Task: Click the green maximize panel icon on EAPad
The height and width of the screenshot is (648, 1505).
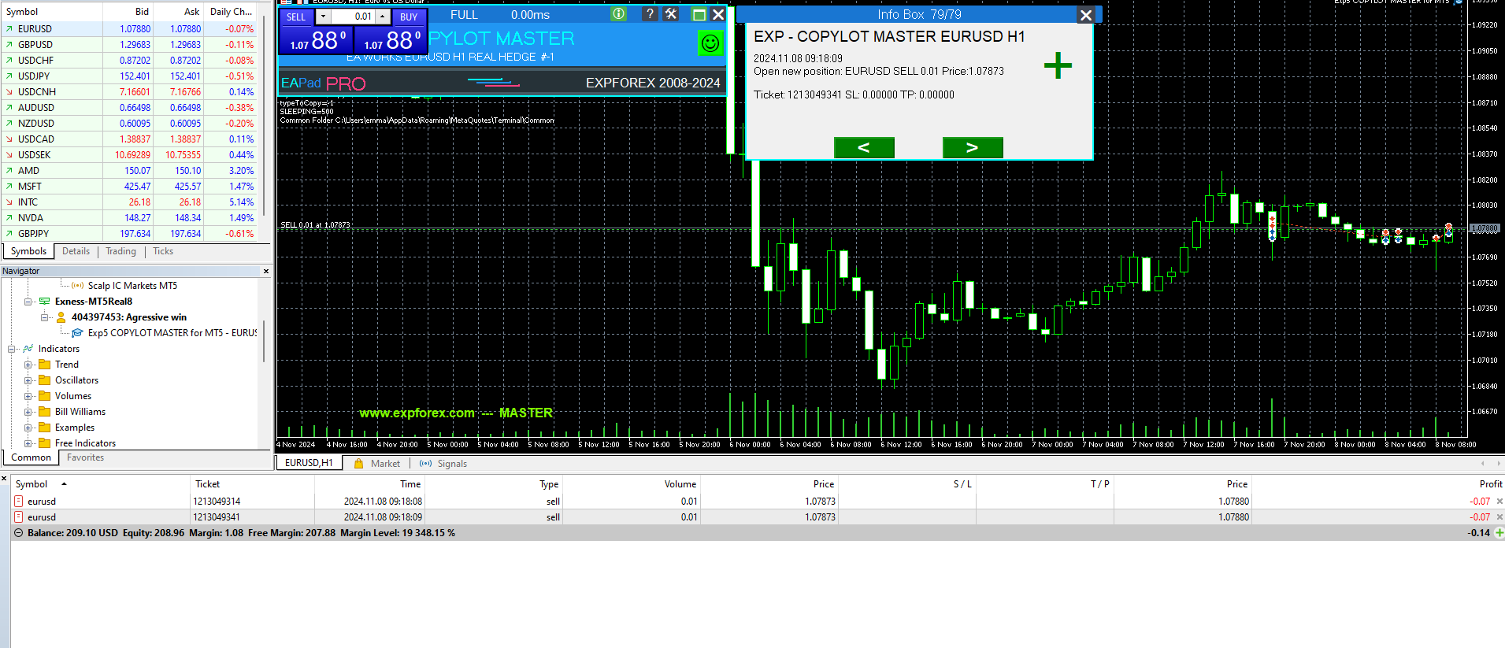Action: click(x=699, y=14)
